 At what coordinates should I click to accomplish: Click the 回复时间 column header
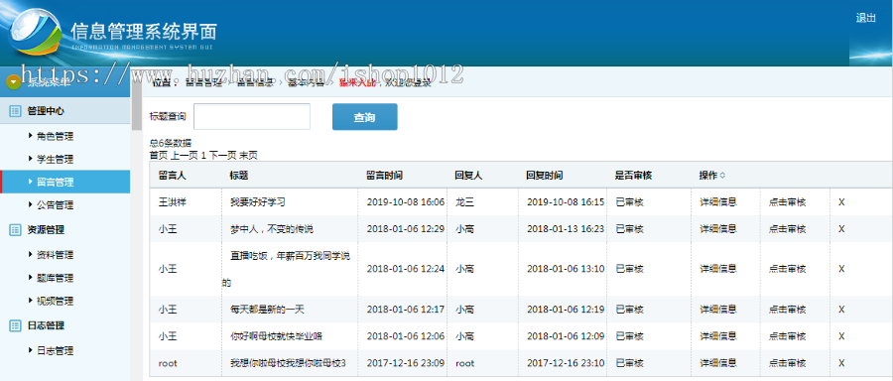[x=545, y=176]
